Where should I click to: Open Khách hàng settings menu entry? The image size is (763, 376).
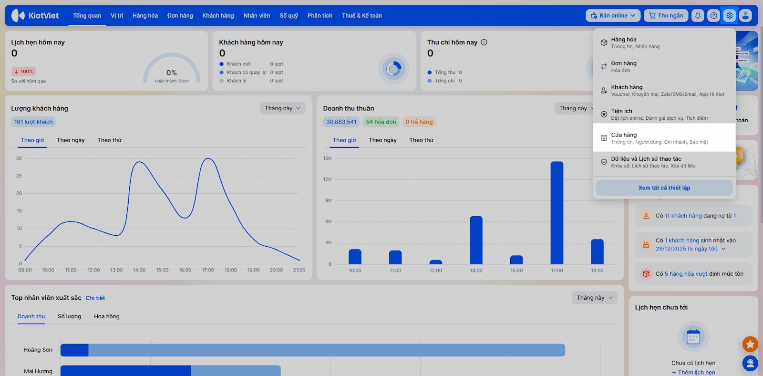click(664, 90)
